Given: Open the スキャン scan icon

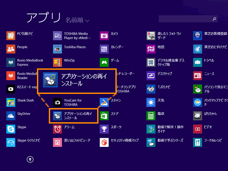Looking at the screenshot, I should click(x=104, y=102).
